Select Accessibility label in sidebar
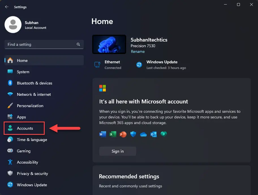 click(x=27, y=162)
